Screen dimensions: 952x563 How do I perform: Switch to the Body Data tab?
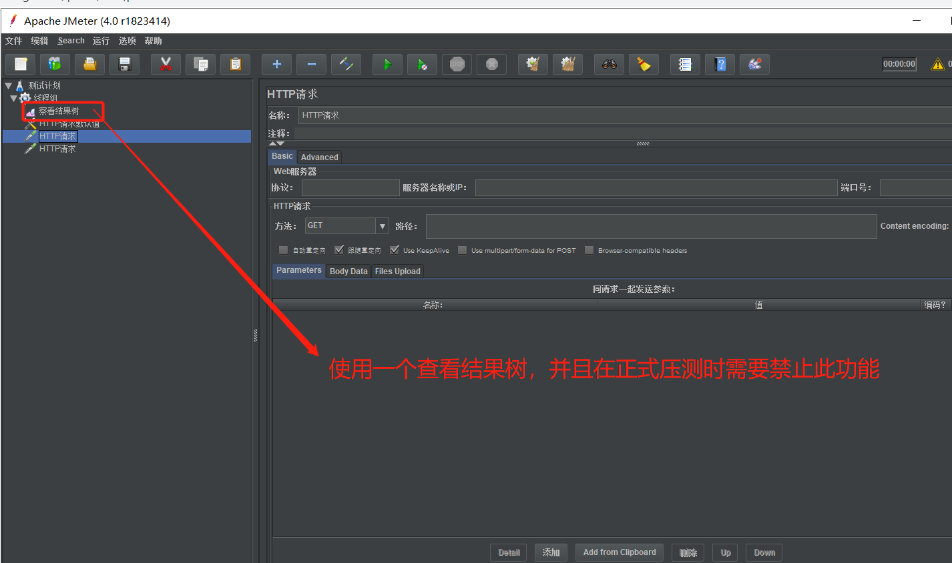(348, 271)
